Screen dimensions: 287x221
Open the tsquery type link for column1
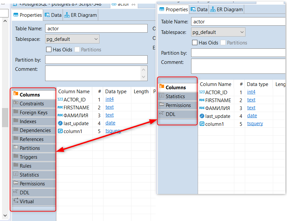(113, 131)
